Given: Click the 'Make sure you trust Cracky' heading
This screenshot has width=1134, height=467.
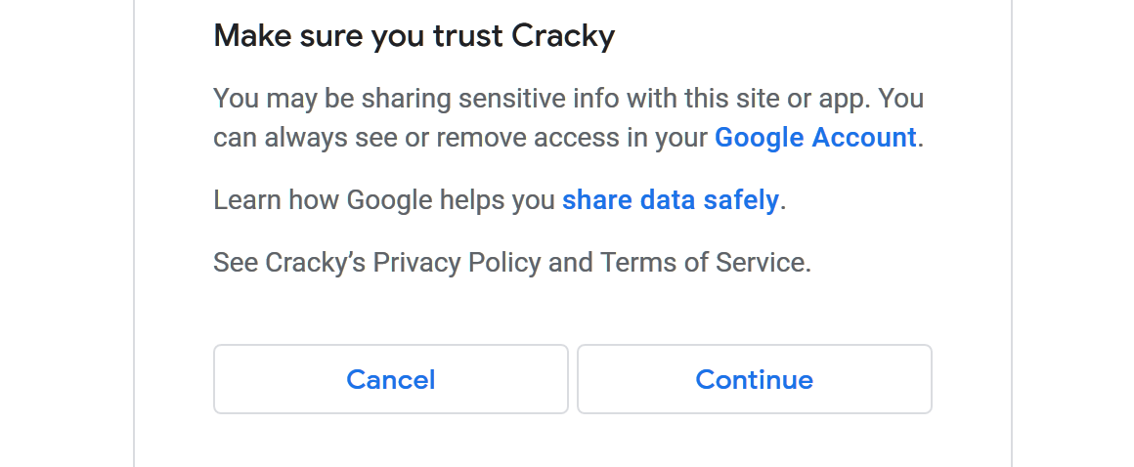Looking at the screenshot, I should 414,37.
